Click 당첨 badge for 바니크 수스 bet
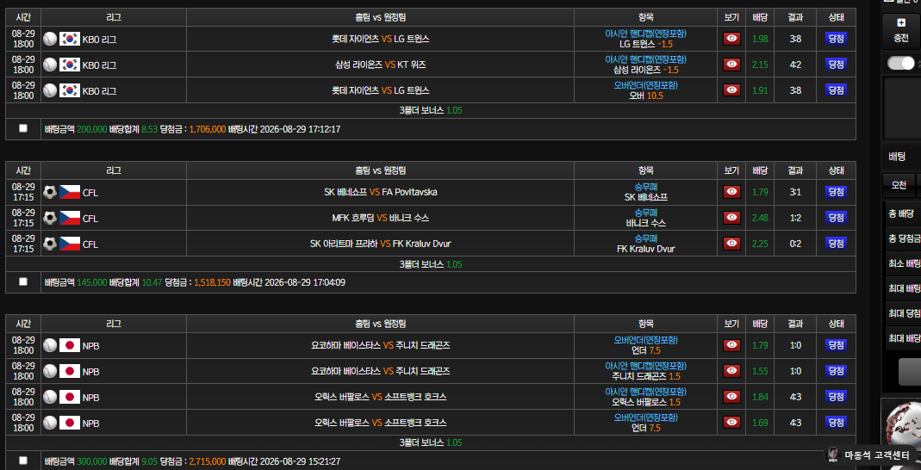The image size is (921, 470). point(836,218)
